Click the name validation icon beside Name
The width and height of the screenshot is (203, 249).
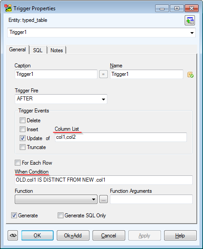[190, 75]
